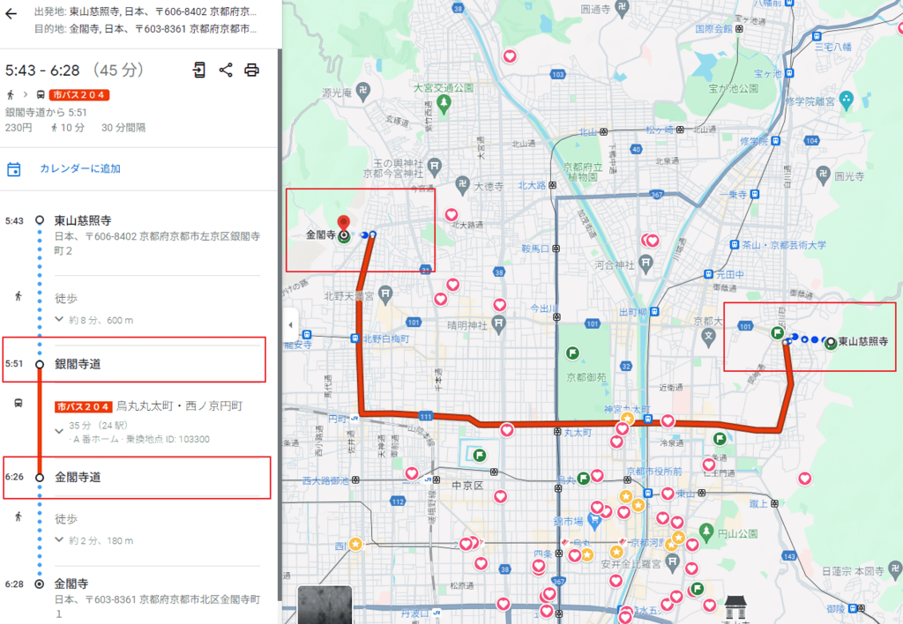Click the 東山慈照寺 origin marker on map
903x624 pixels.
point(831,344)
